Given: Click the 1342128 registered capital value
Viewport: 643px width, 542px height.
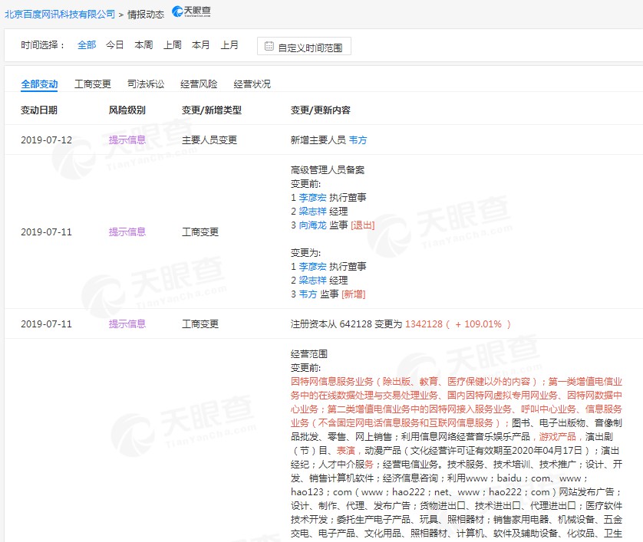Looking at the screenshot, I should point(424,324).
